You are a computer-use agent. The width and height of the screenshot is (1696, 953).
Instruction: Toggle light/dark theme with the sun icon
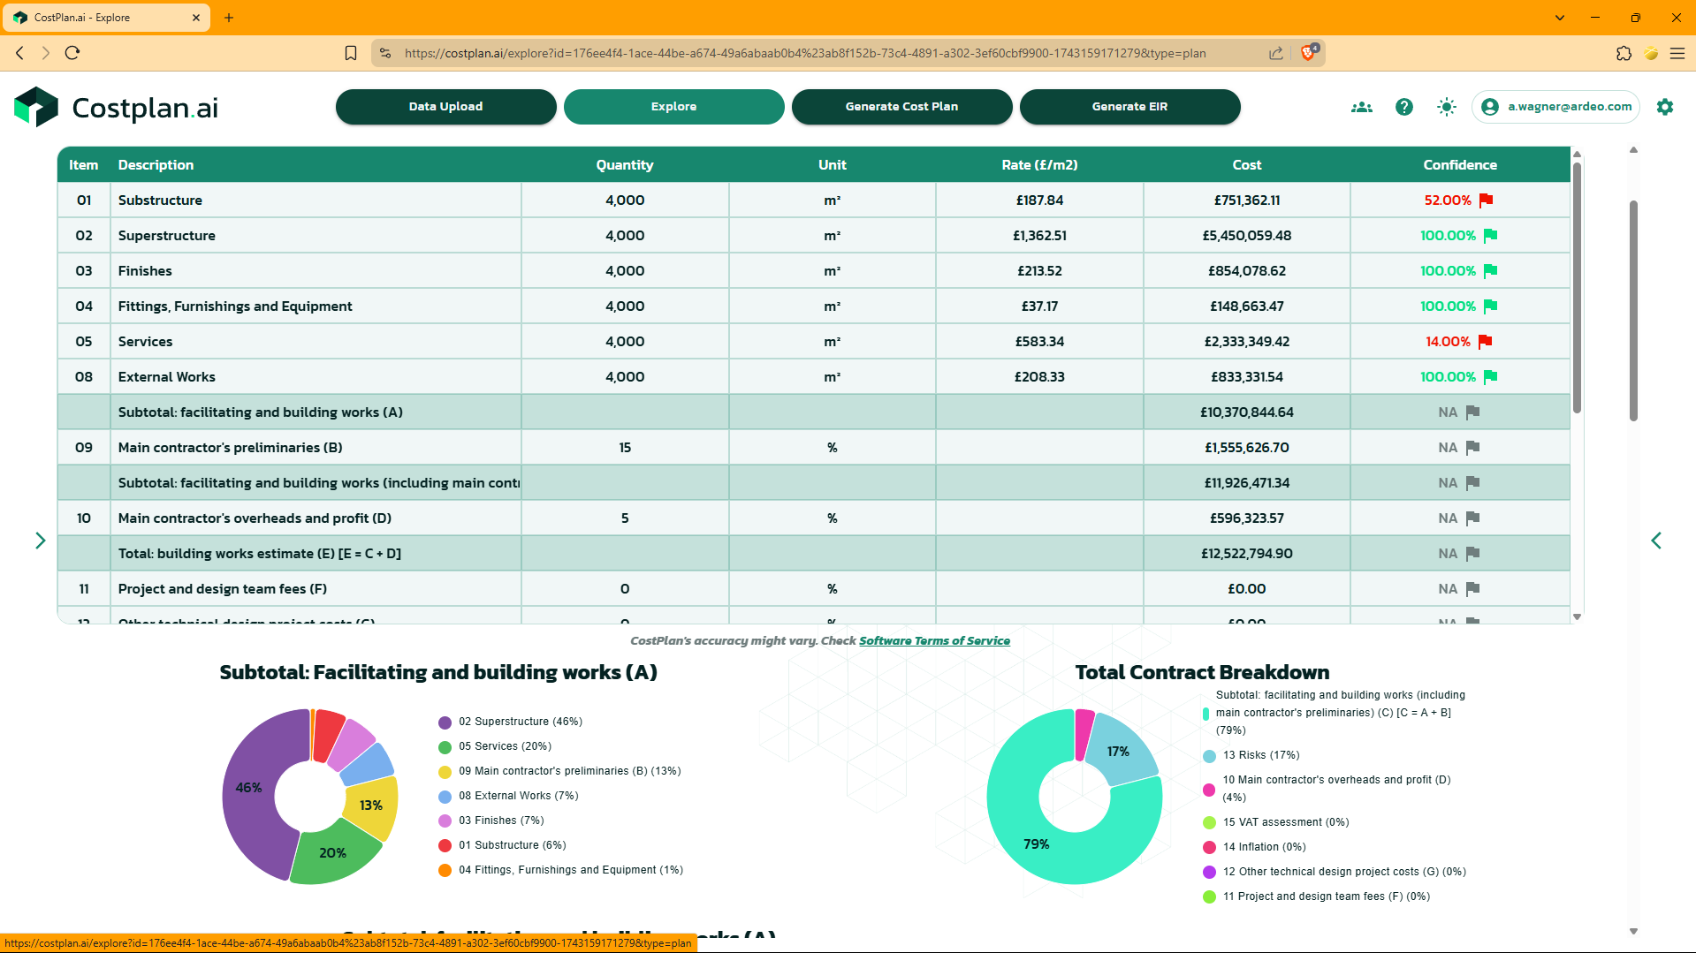pos(1446,107)
